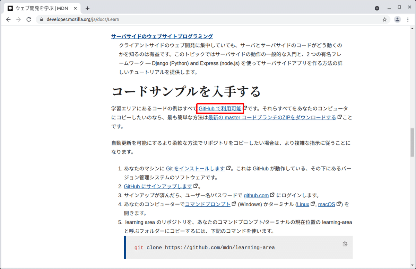The image size is (416, 269).
Task: Reload the current page
Action: 29,20
